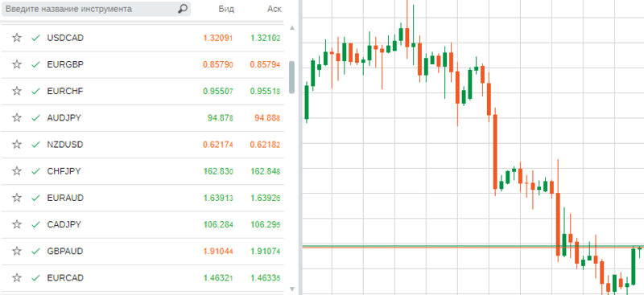Uncheck the CADJPY checkmark
This screenshot has height=295, width=644.
tap(35, 224)
